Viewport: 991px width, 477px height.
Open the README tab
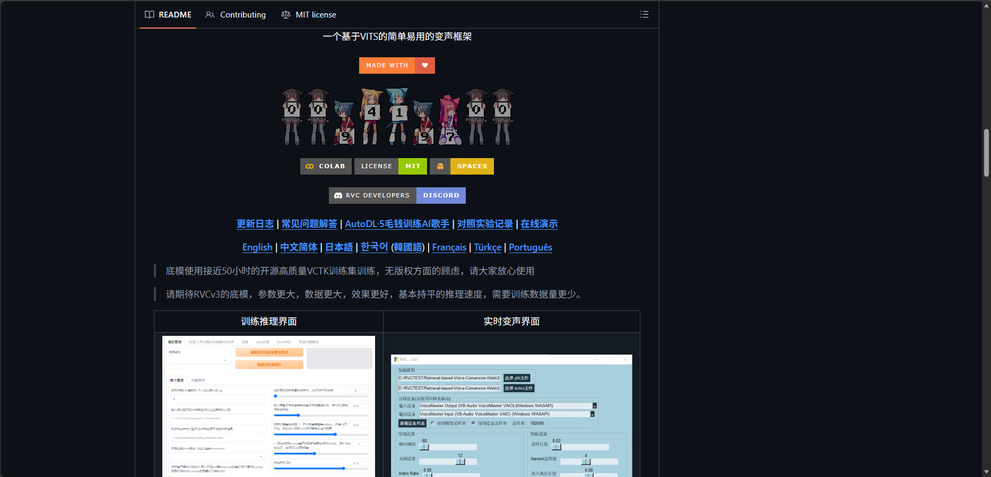click(168, 15)
